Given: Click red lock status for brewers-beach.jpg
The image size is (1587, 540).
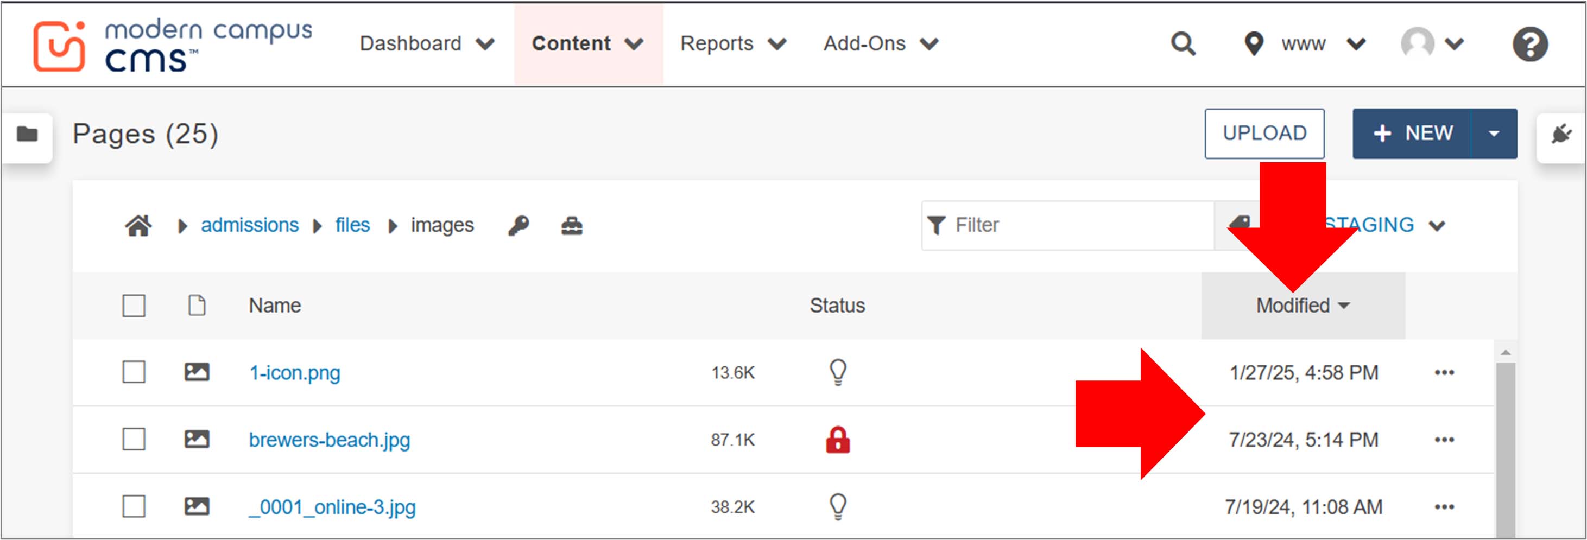Looking at the screenshot, I should [x=838, y=440].
